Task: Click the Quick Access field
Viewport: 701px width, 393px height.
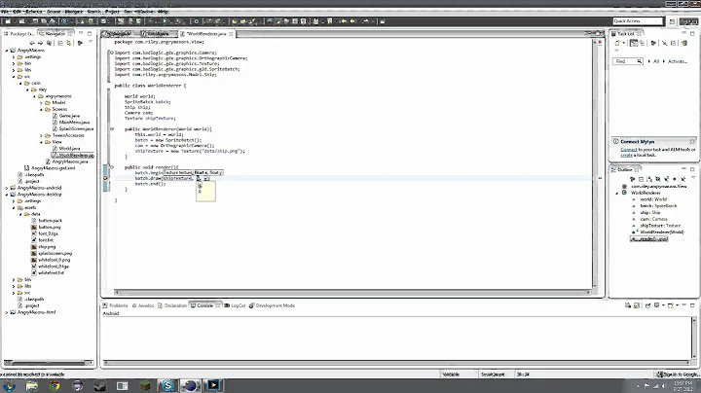Action: coord(638,21)
